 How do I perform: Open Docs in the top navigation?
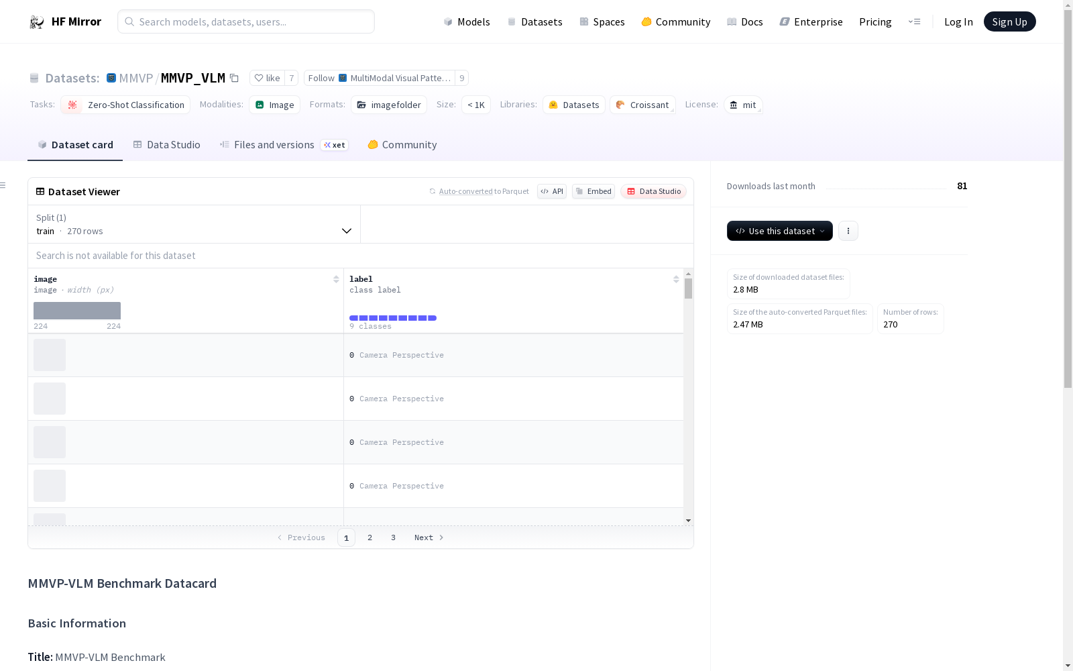click(745, 21)
